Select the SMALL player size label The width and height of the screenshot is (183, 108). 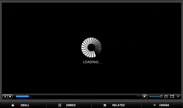coord(25,105)
